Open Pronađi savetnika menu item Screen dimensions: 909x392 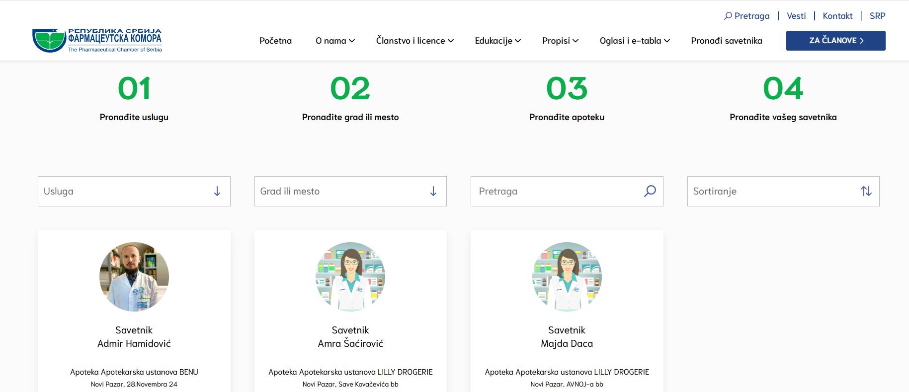pos(726,41)
